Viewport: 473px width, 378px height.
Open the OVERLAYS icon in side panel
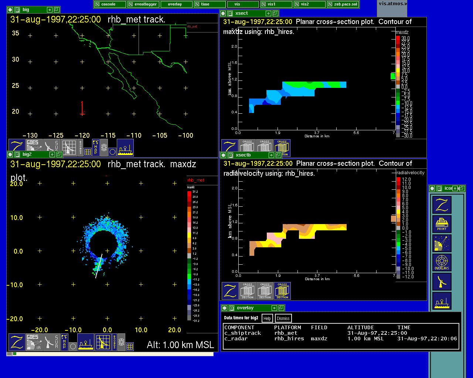pos(442,262)
